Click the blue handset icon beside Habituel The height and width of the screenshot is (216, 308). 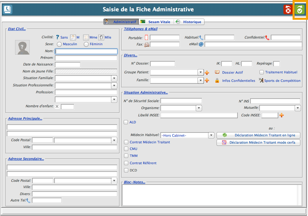pyautogui.click(x=201, y=38)
